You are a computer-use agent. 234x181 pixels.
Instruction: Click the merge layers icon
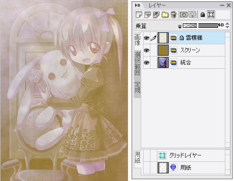tap(156, 15)
